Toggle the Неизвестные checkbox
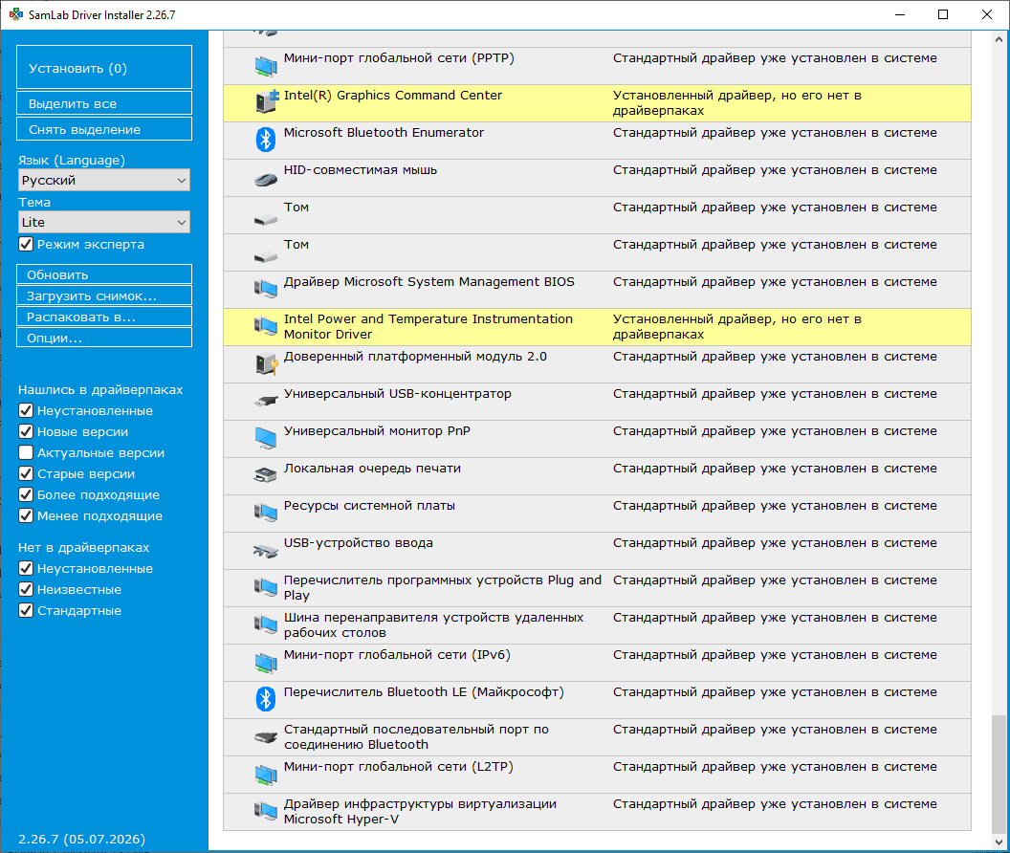The height and width of the screenshot is (853, 1010). click(26, 589)
